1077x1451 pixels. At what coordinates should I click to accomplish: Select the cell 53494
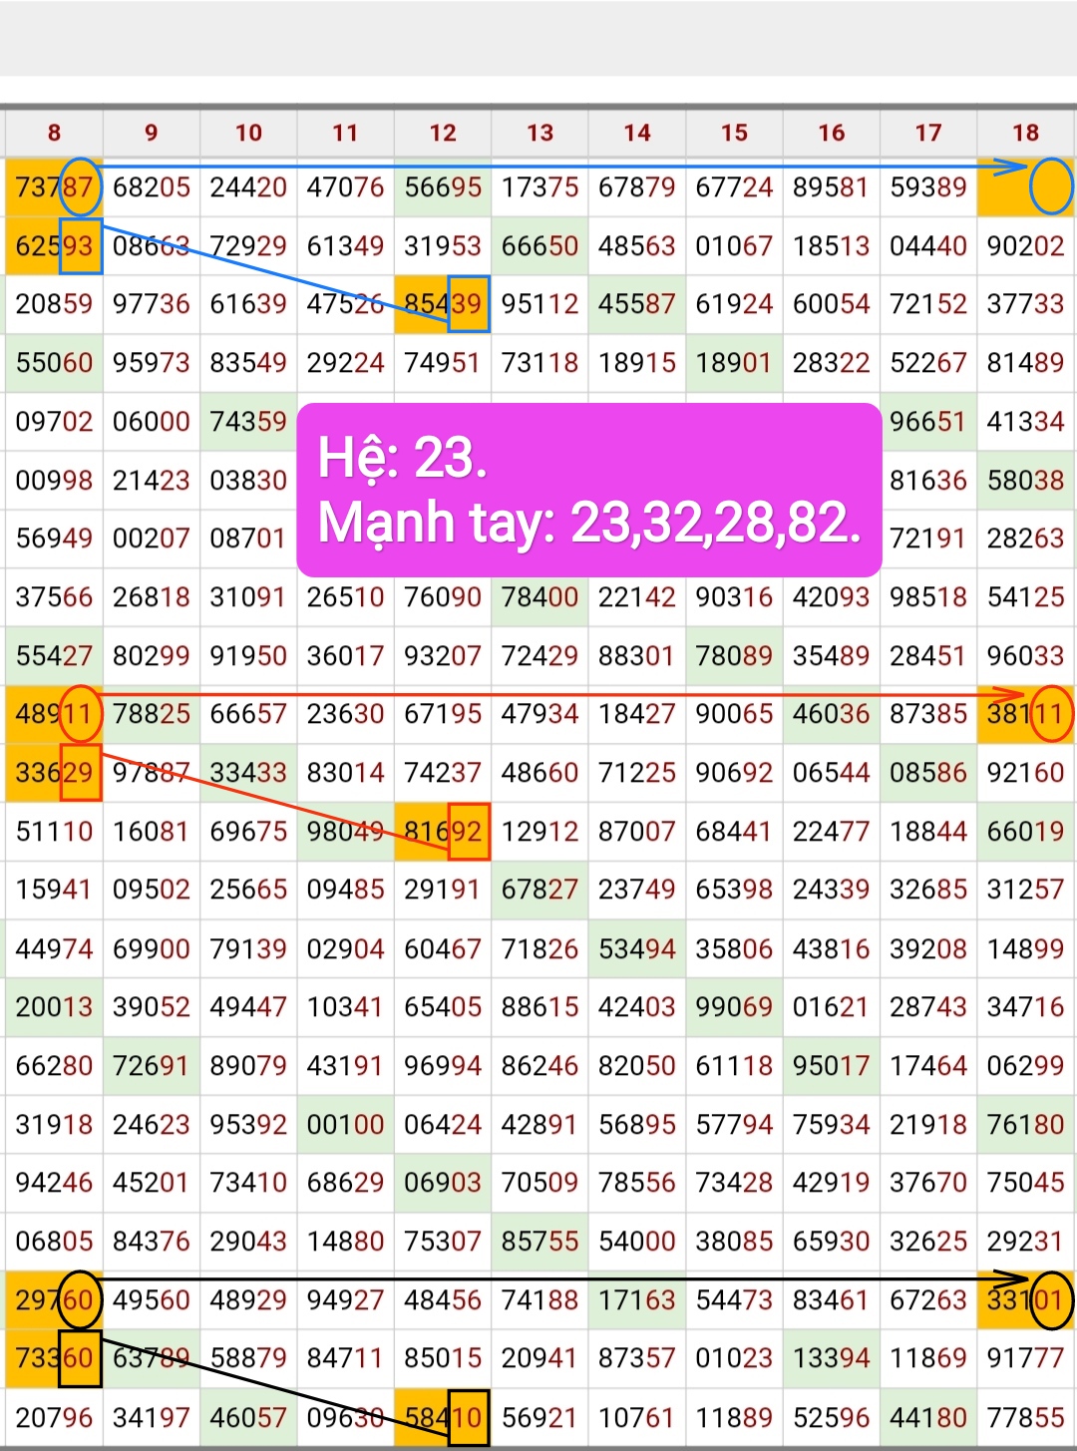click(637, 949)
